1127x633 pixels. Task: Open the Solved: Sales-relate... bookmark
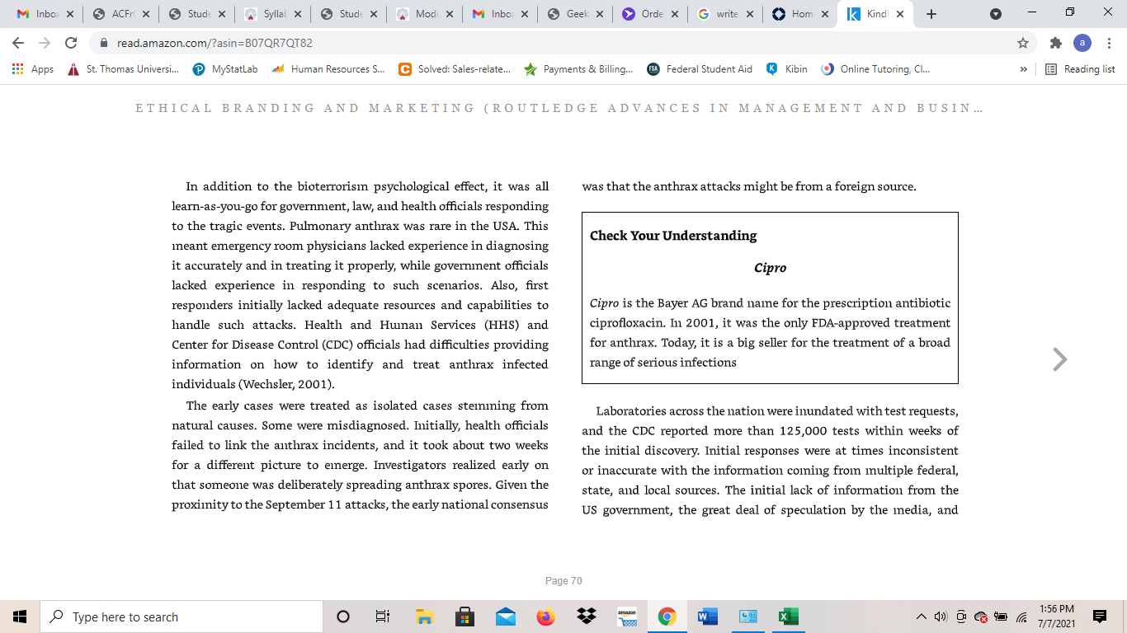click(455, 69)
